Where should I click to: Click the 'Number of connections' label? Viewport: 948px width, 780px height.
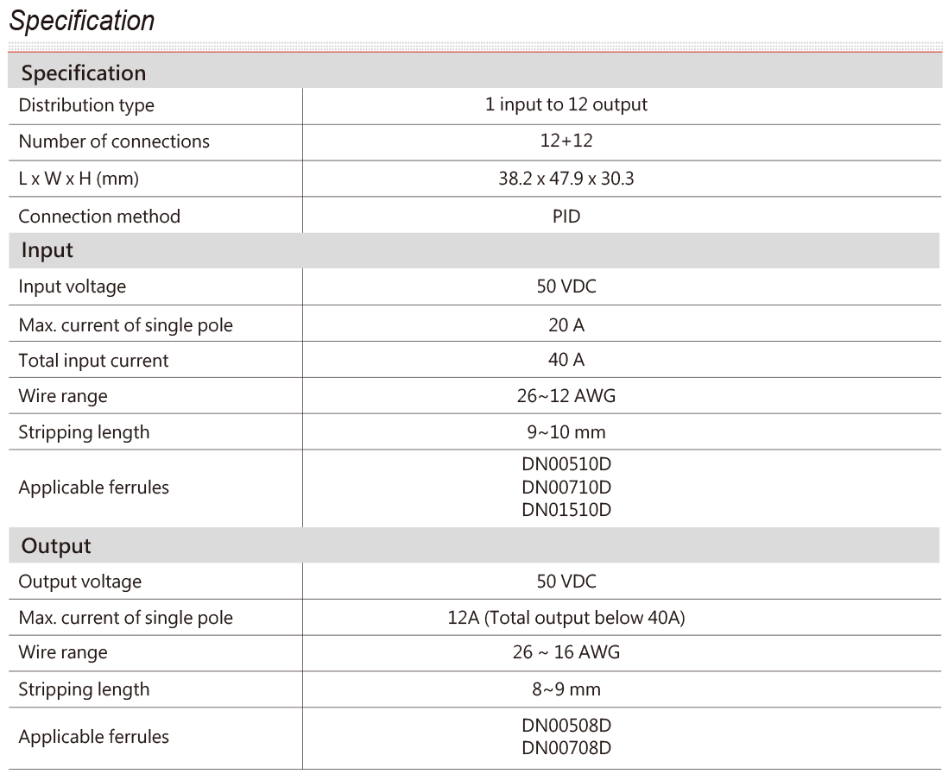click(x=114, y=142)
